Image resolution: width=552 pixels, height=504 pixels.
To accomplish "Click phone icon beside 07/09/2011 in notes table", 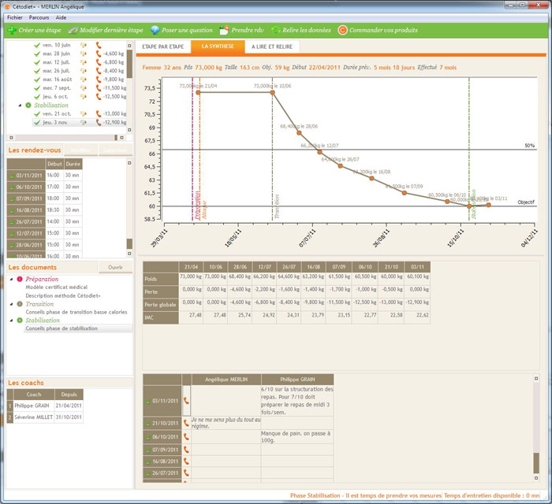I will [x=186, y=450].
